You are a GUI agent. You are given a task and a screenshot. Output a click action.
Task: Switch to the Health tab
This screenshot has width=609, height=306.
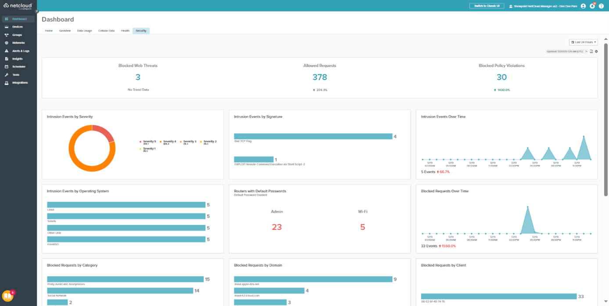tap(125, 31)
